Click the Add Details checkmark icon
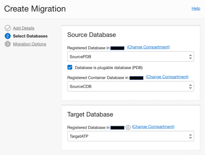205x155 pixels. [x=8, y=28]
